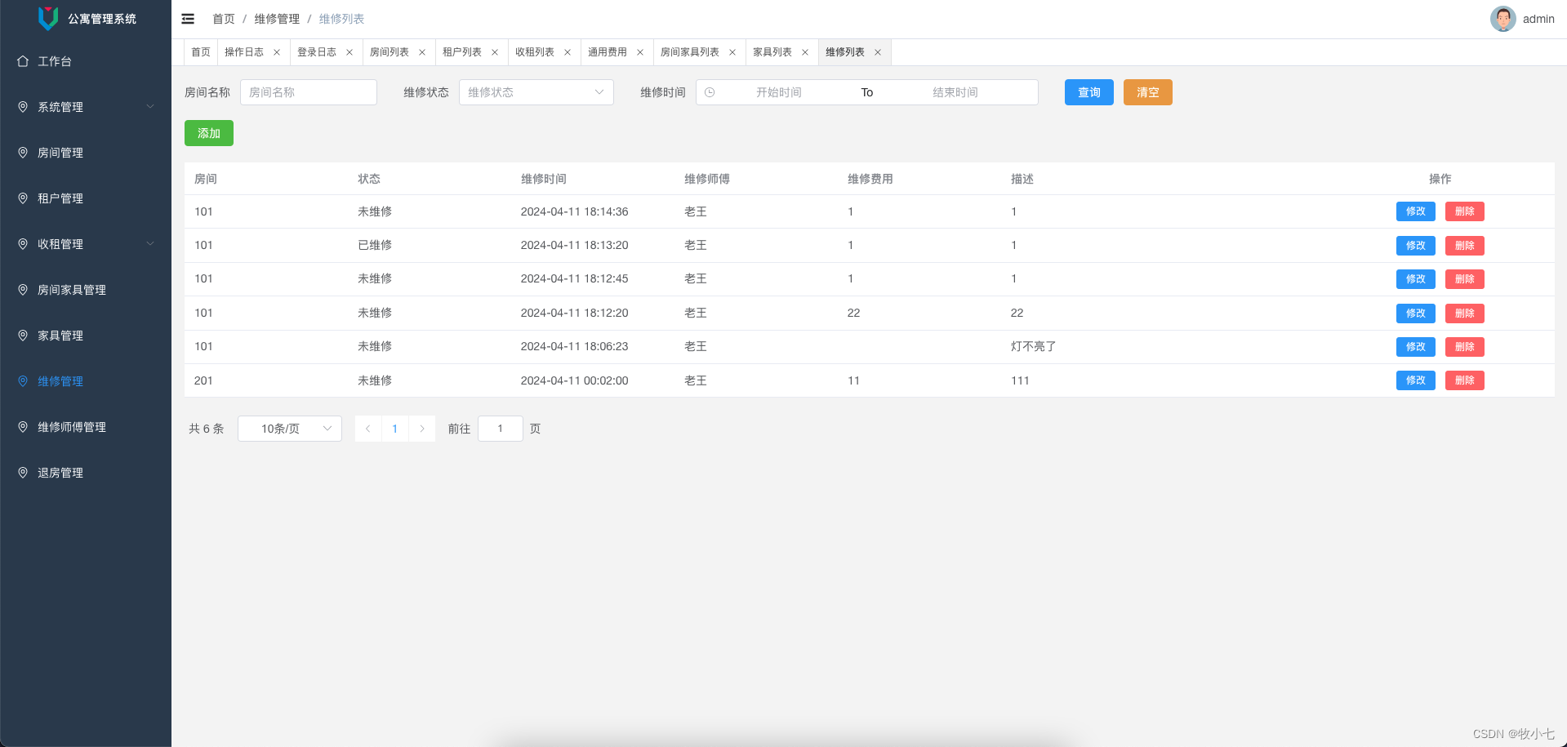Click the 家具管理 sidebar icon
Image resolution: width=1567 pixels, height=747 pixels.
coord(23,336)
